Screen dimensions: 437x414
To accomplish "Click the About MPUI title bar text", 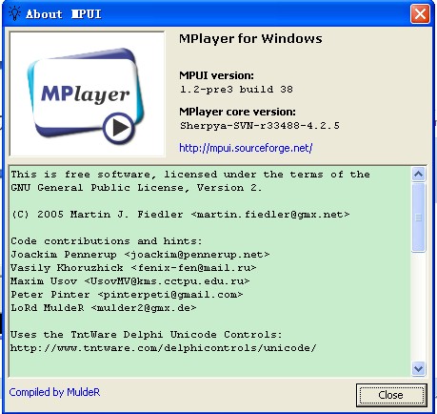I will [64, 14].
